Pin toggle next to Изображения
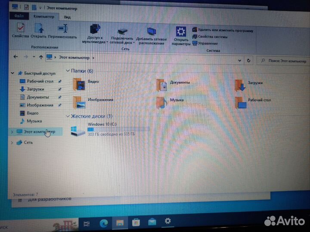The image size is (310, 232). click(x=60, y=105)
